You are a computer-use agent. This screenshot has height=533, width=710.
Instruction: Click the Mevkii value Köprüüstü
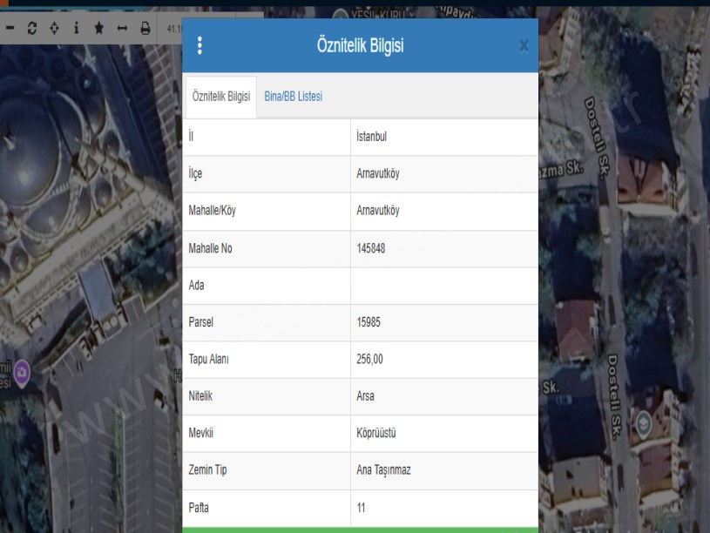(377, 433)
